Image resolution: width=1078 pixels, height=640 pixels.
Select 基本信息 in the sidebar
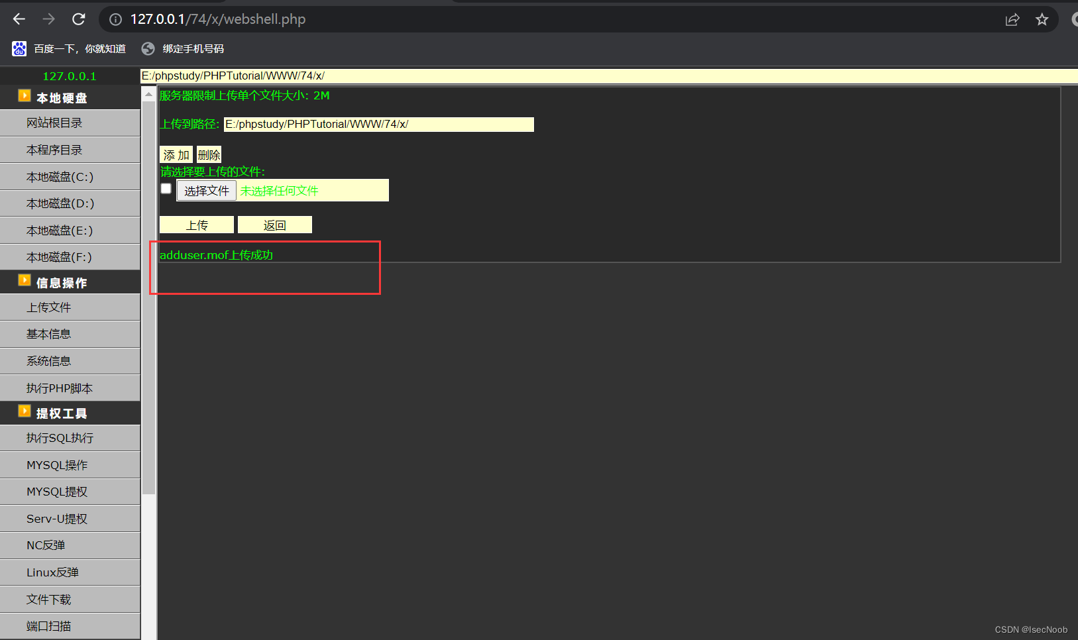tap(70, 335)
